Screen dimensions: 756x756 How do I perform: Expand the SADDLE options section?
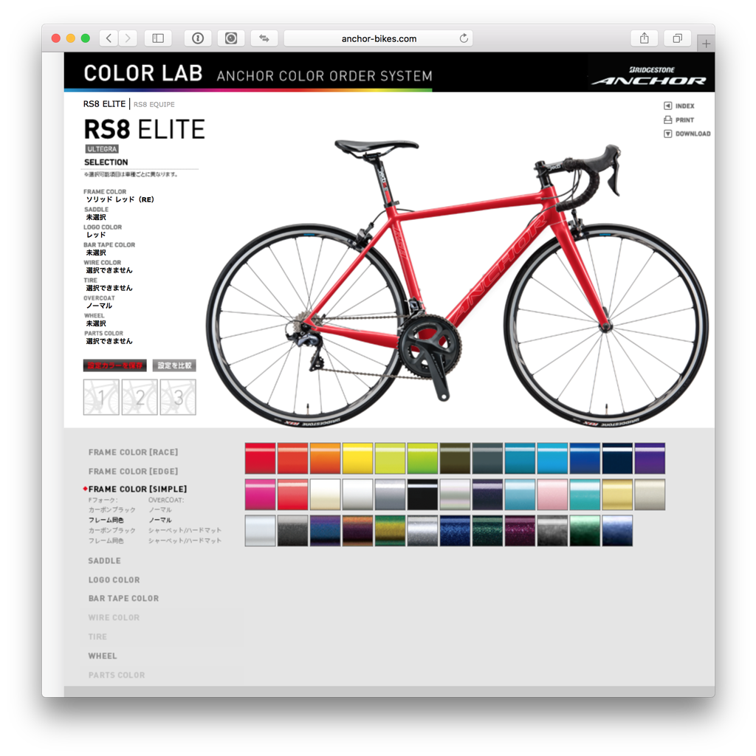(105, 561)
